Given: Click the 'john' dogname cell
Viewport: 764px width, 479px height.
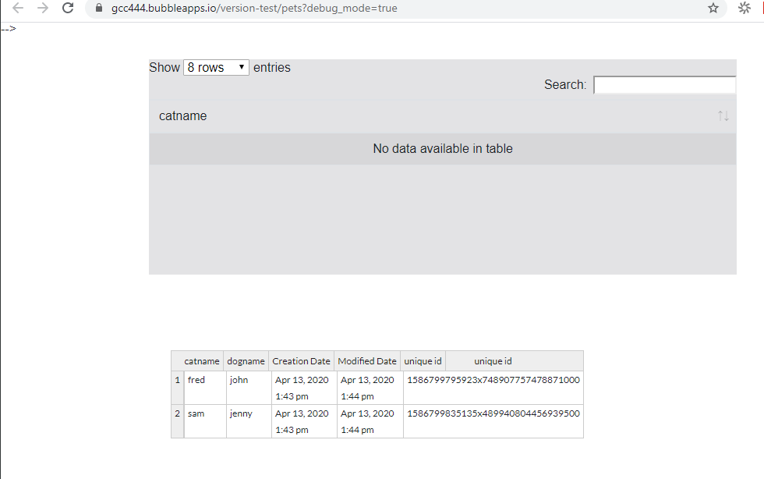Looking at the screenshot, I should point(249,388).
